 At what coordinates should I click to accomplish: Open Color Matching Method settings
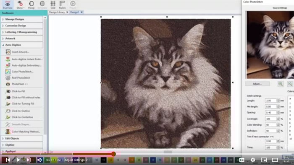23,131
